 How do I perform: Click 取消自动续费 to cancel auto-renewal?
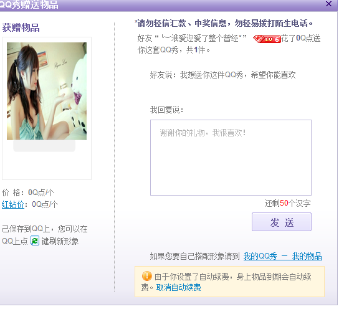[179, 287]
